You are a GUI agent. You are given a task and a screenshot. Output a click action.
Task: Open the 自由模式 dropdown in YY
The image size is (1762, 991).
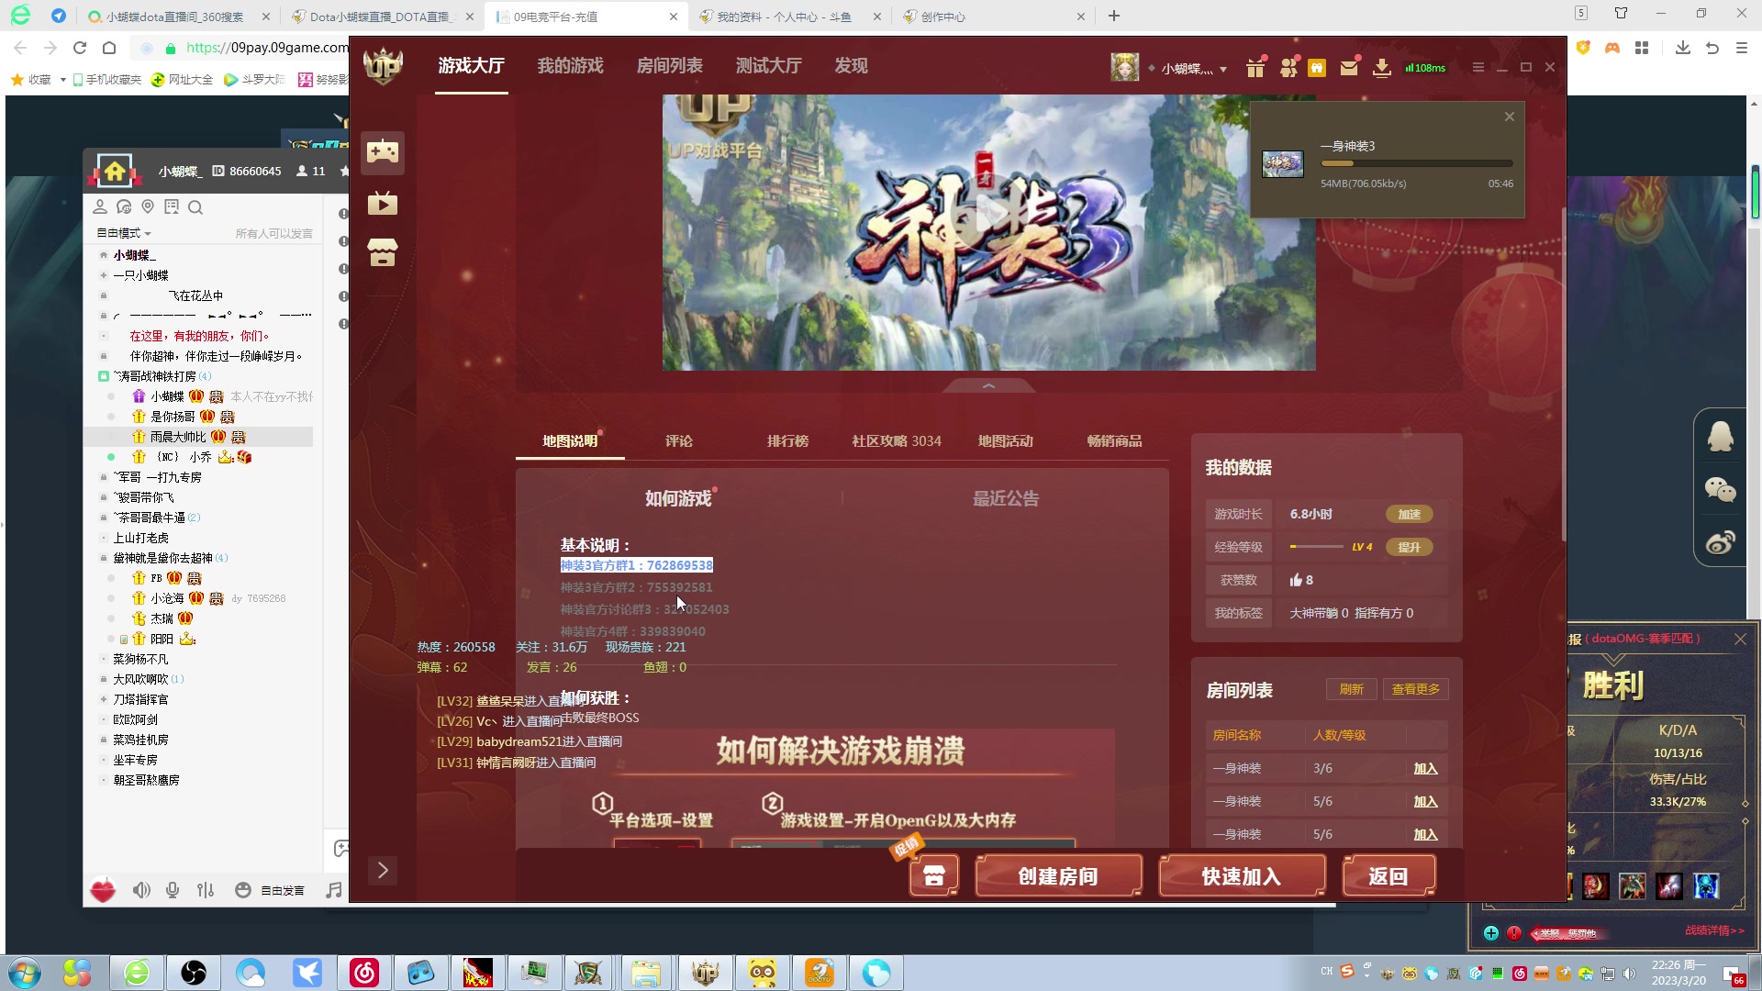tap(124, 233)
